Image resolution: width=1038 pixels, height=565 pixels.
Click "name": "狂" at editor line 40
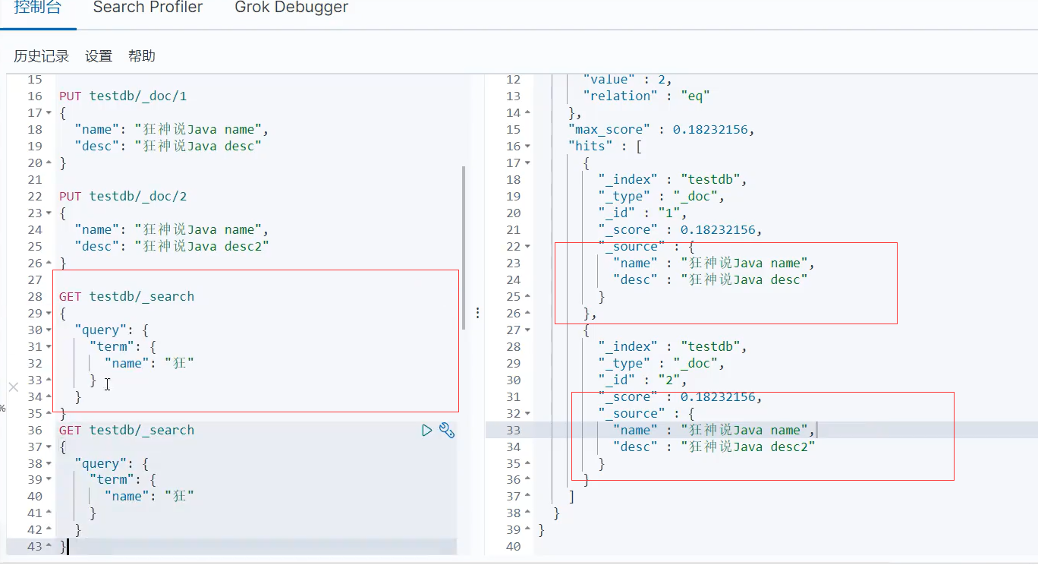click(149, 497)
